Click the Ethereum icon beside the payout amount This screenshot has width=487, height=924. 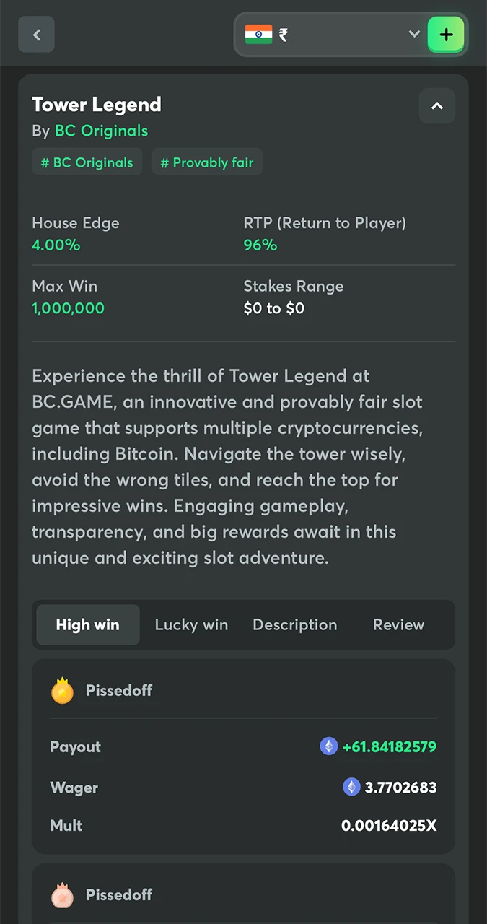point(329,747)
